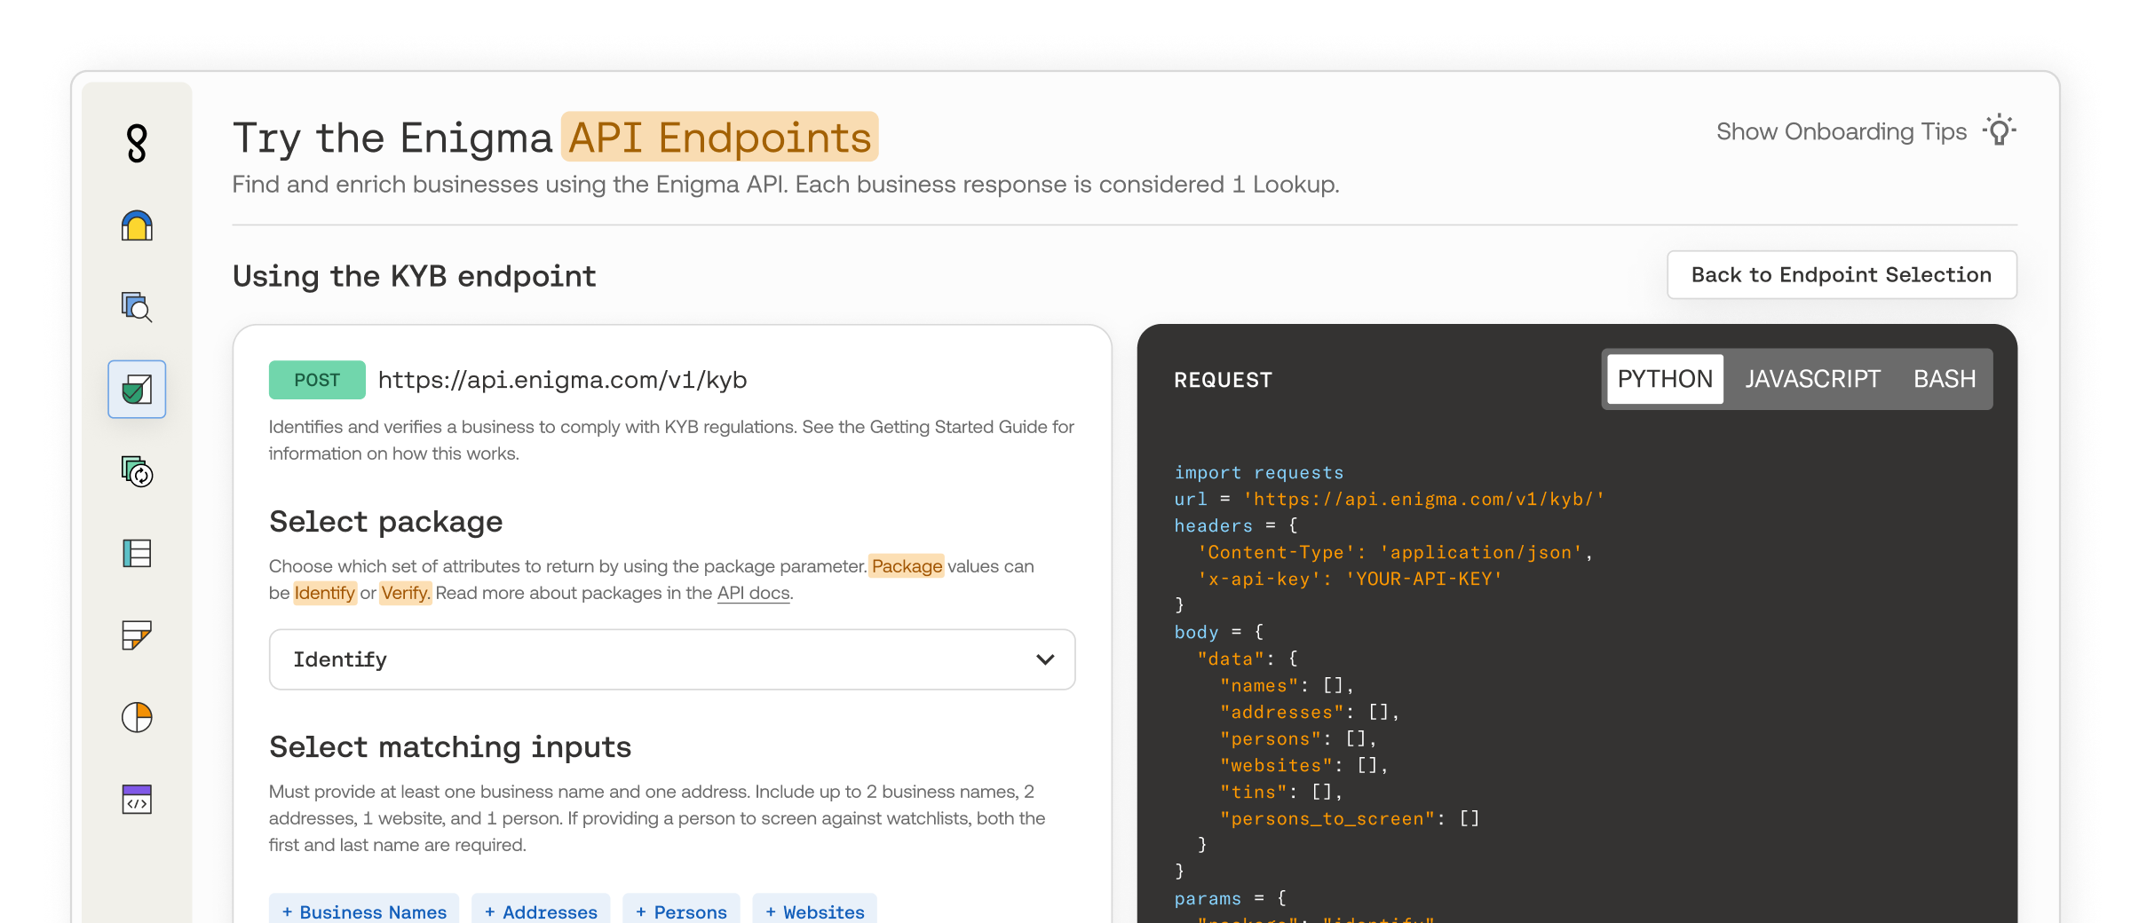Click the REQUEST heading in code panel
The width and height of the screenshot is (2131, 923).
1223,380
